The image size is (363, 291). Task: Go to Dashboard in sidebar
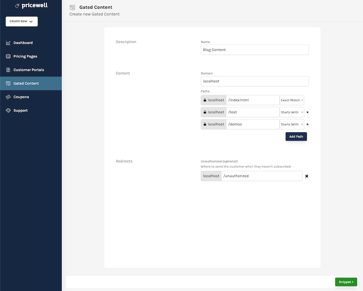click(x=31, y=43)
